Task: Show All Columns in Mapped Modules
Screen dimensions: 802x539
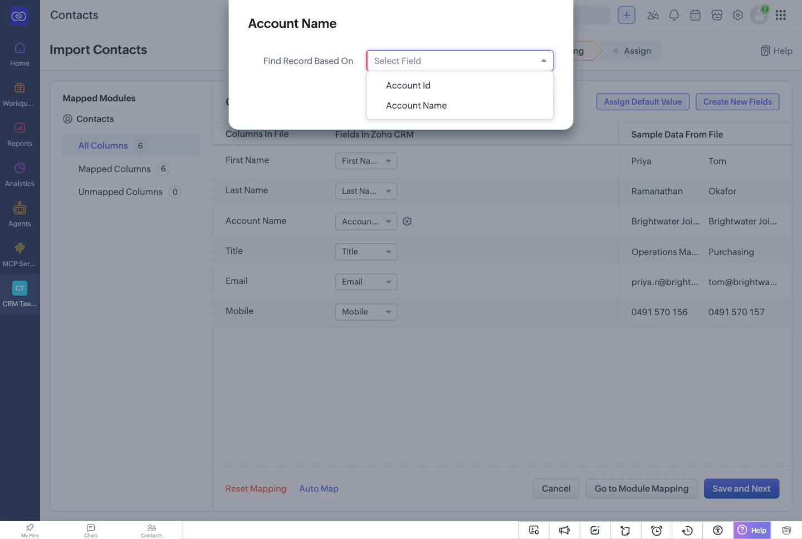Action: [131, 146]
